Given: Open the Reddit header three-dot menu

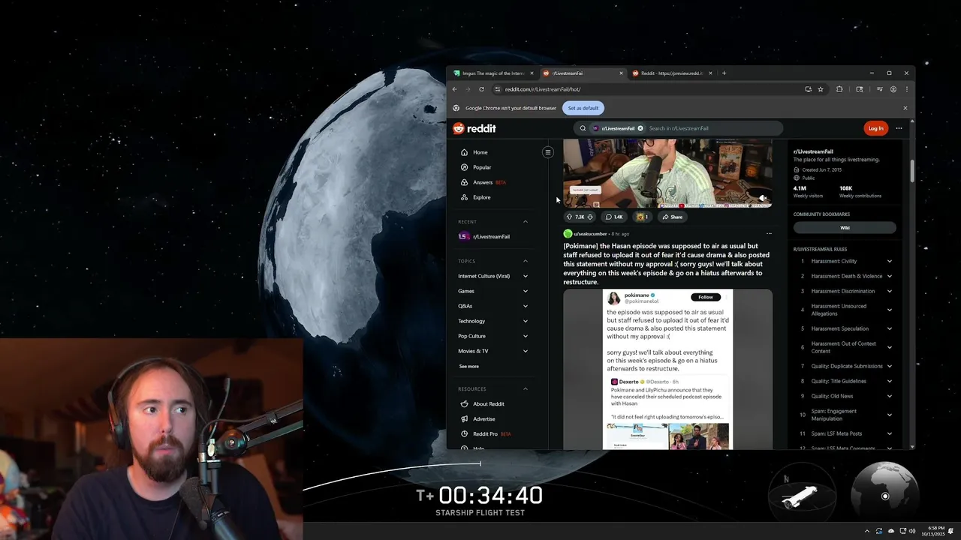Looking at the screenshot, I should [x=899, y=128].
